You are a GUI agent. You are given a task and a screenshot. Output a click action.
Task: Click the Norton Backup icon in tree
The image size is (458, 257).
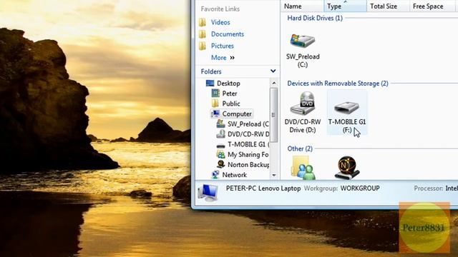(x=221, y=165)
